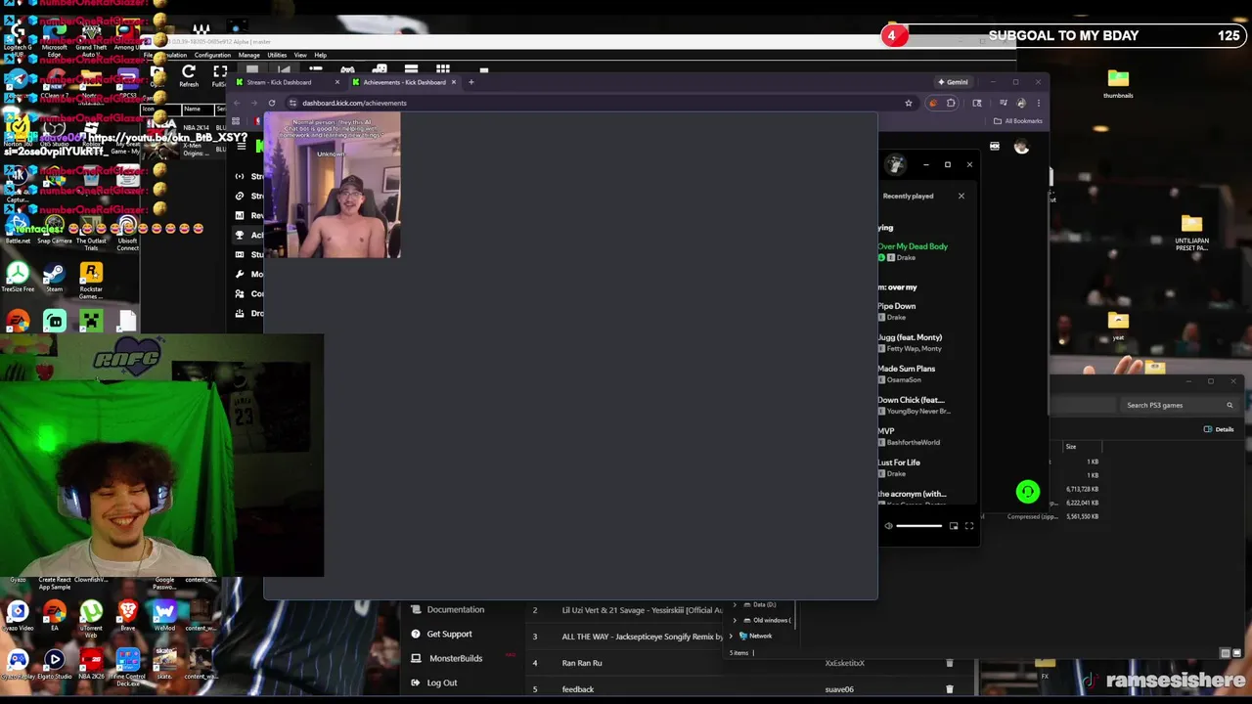The height and width of the screenshot is (704, 1252).
Task: Delete the Ran Ran Ru song row
Action: pos(949,663)
